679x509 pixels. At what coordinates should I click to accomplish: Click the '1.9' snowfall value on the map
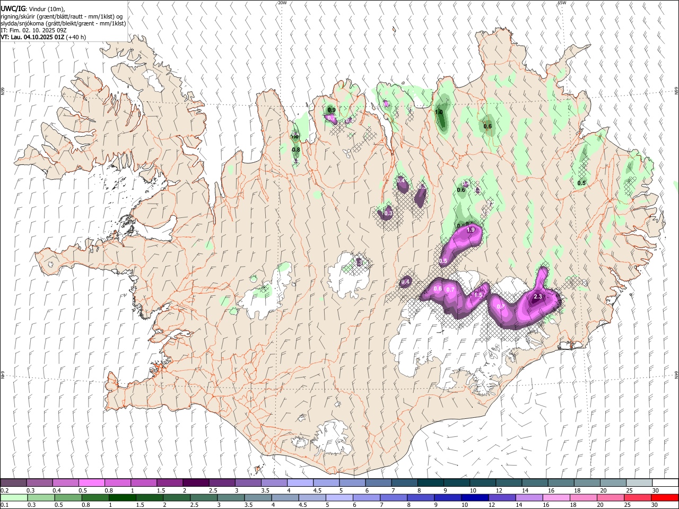pyautogui.click(x=470, y=230)
